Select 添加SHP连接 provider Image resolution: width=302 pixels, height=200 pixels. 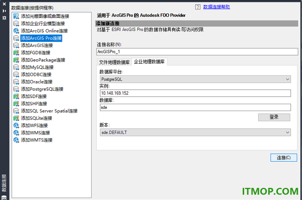click(x=34, y=104)
